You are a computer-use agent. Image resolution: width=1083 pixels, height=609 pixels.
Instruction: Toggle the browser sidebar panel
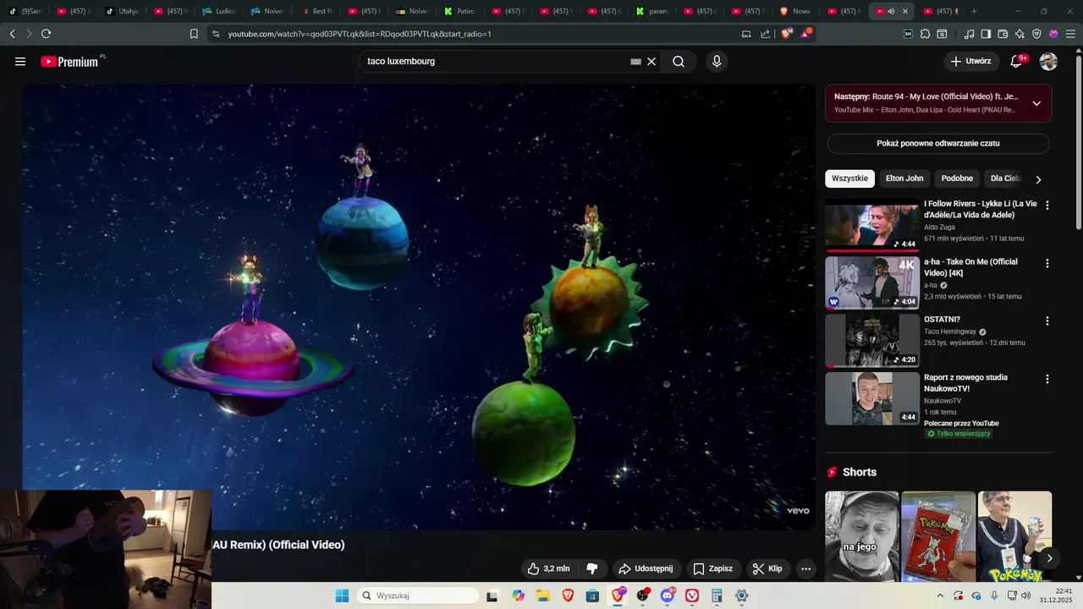tap(986, 34)
